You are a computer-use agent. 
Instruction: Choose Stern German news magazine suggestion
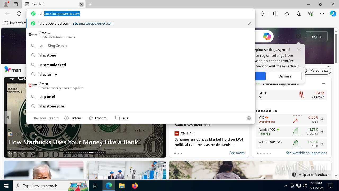(x=141, y=86)
